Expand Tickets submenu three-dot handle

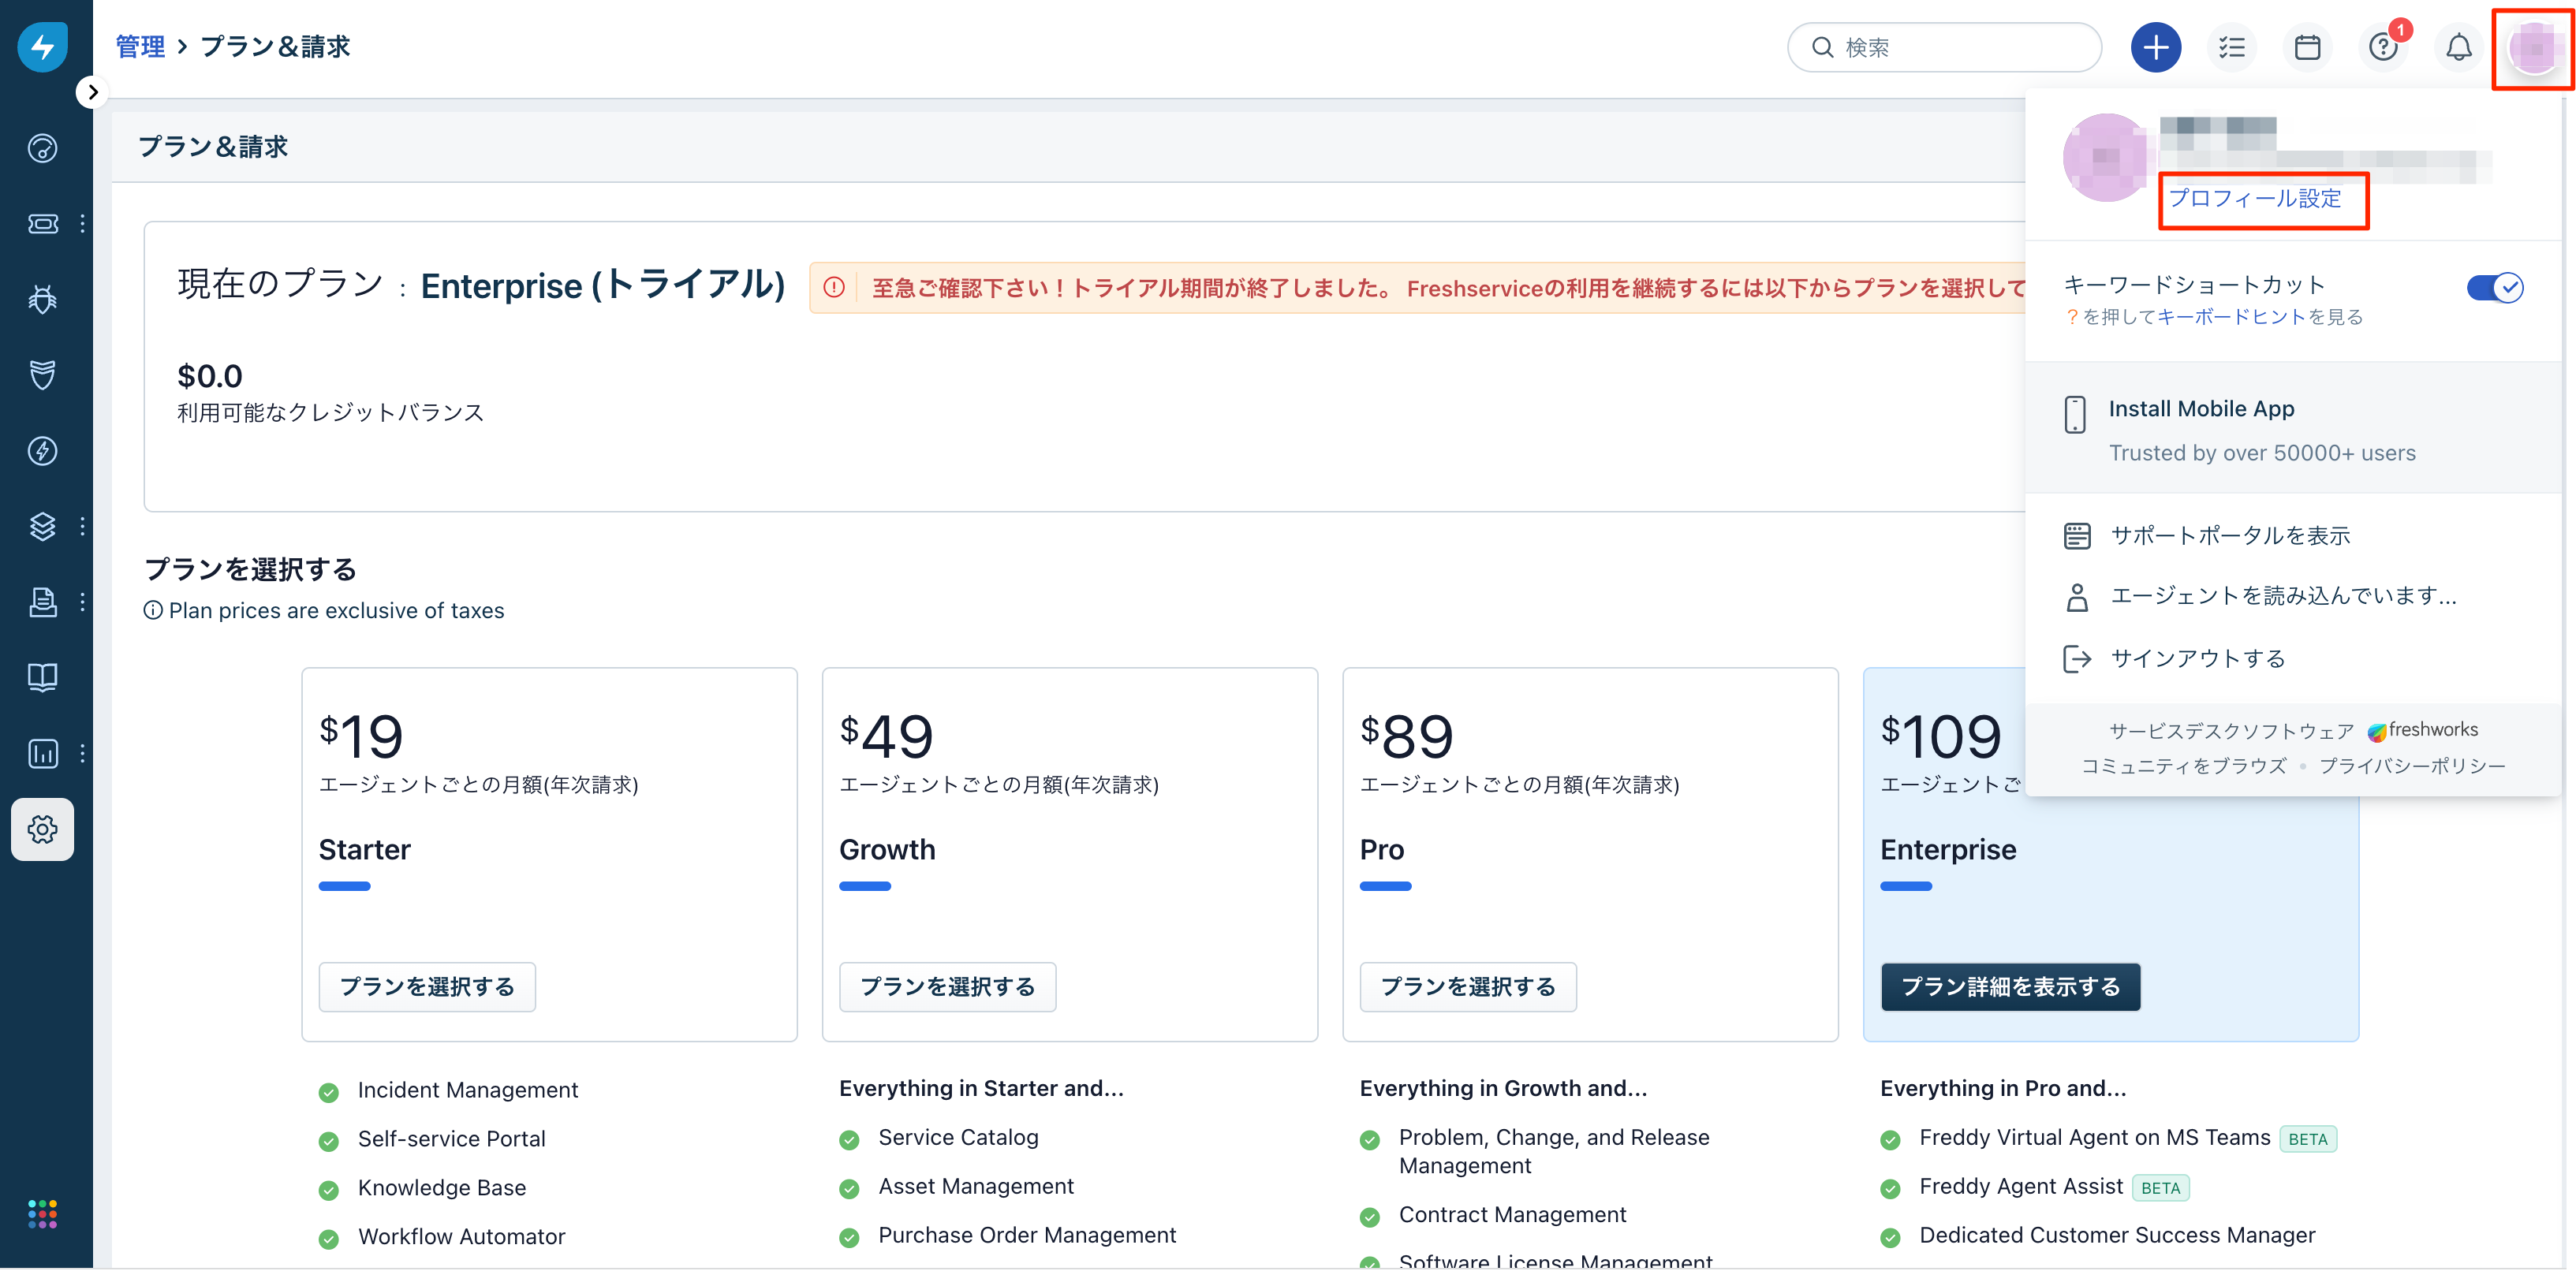click(x=82, y=224)
